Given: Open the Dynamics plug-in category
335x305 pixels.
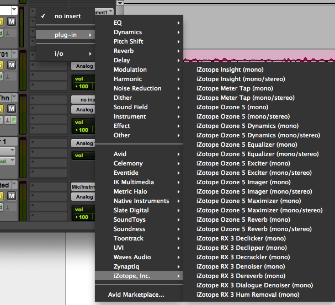Looking at the screenshot, I should click(139, 32).
